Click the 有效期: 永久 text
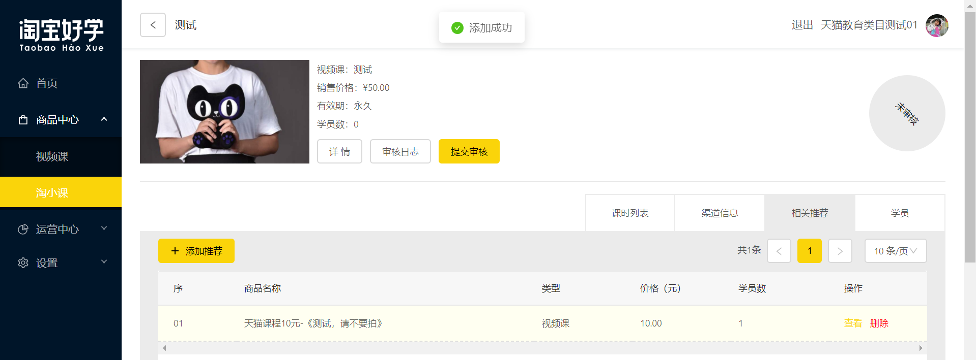The width and height of the screenshot is (976, 360). tap(345, 106)
